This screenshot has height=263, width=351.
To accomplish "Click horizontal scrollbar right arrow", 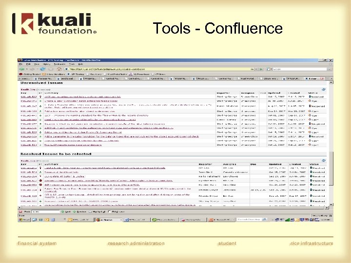I will click(x=327, y=208).
